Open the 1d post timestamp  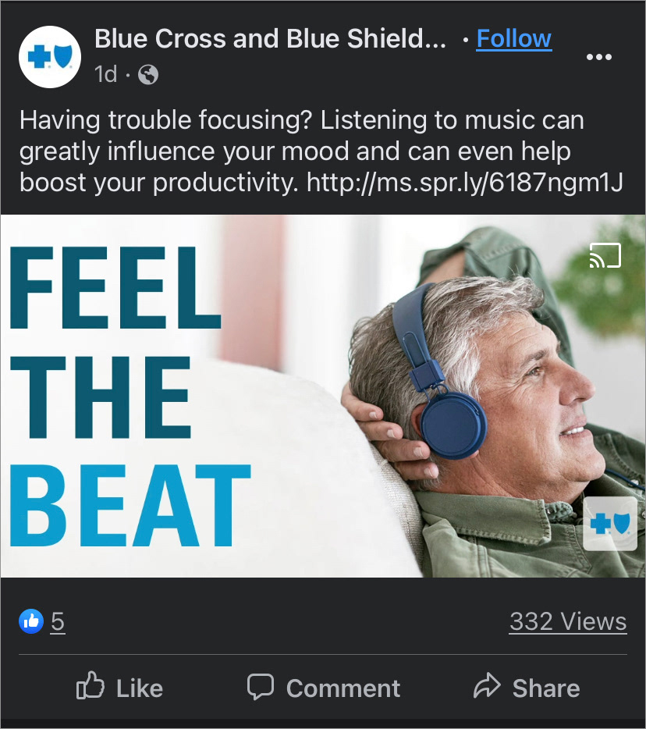105,74
